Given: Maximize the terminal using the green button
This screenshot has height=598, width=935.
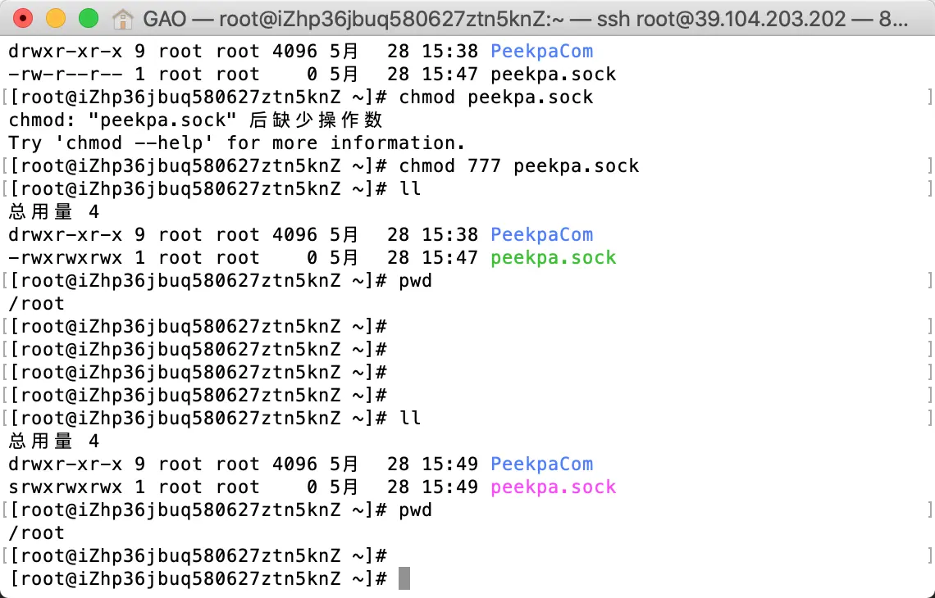Looking at the screenshot, I should [89, 19].
